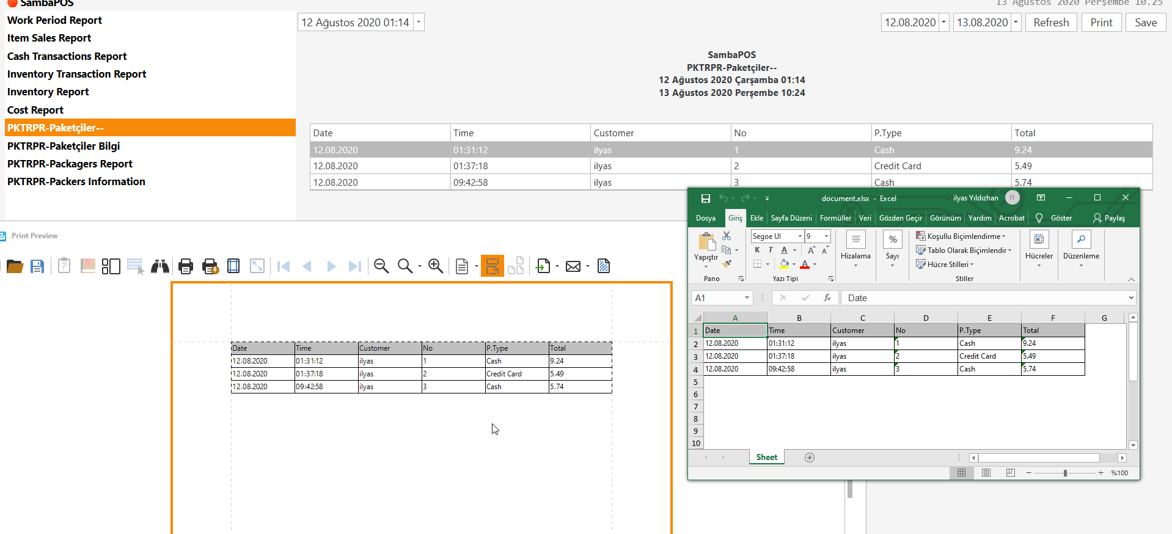Select the Credit Card row in SambaPOS report
Viewport: 1172px width, 534px height.
click(x=731, y=166)
